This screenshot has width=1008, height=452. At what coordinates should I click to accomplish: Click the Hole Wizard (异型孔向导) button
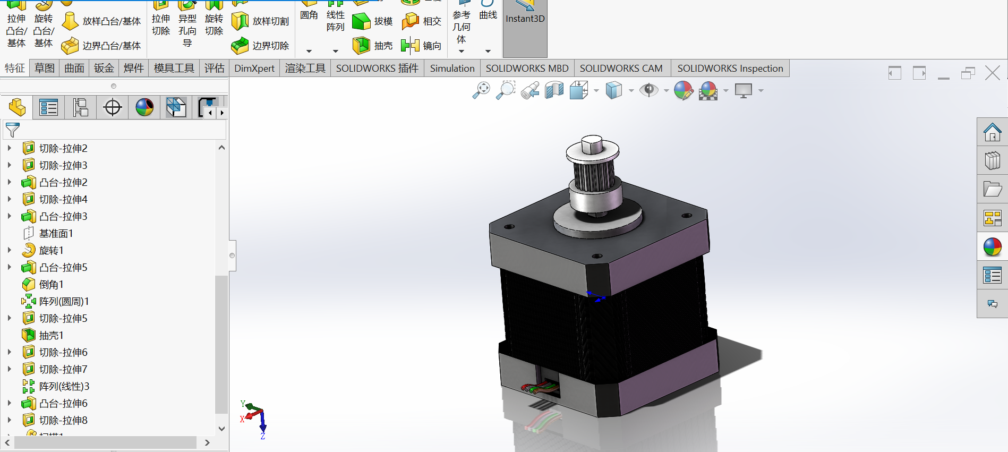[x=187, y=24]
